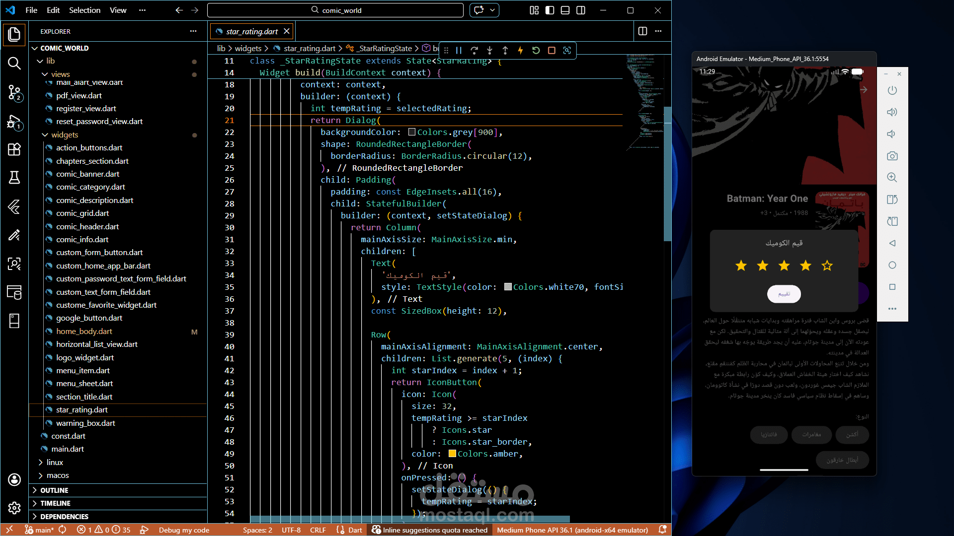
Task: Expand the linux folder
Action: point(55,462)
